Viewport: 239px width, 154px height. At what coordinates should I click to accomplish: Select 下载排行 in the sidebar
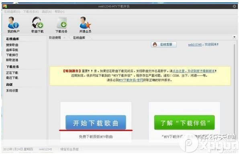[12, 55]
